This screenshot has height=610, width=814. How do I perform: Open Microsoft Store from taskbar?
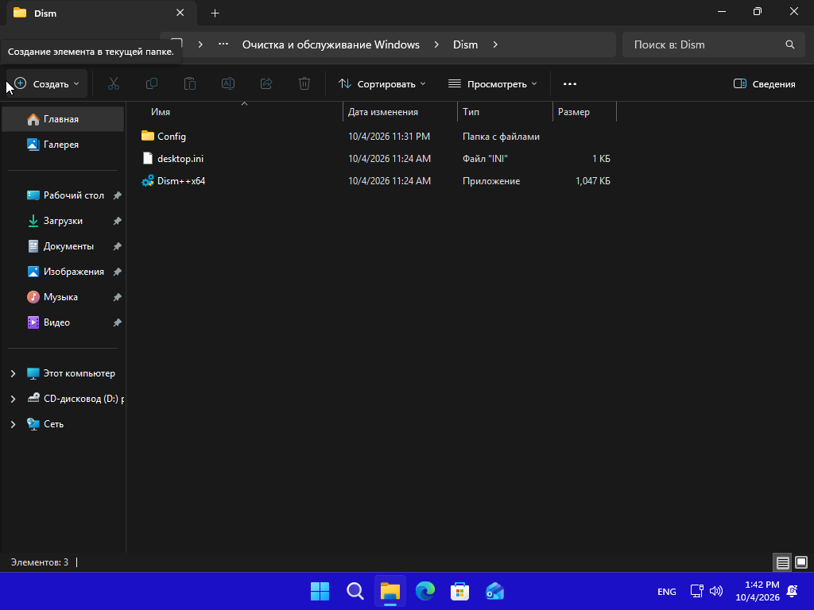tap(460, 591)
